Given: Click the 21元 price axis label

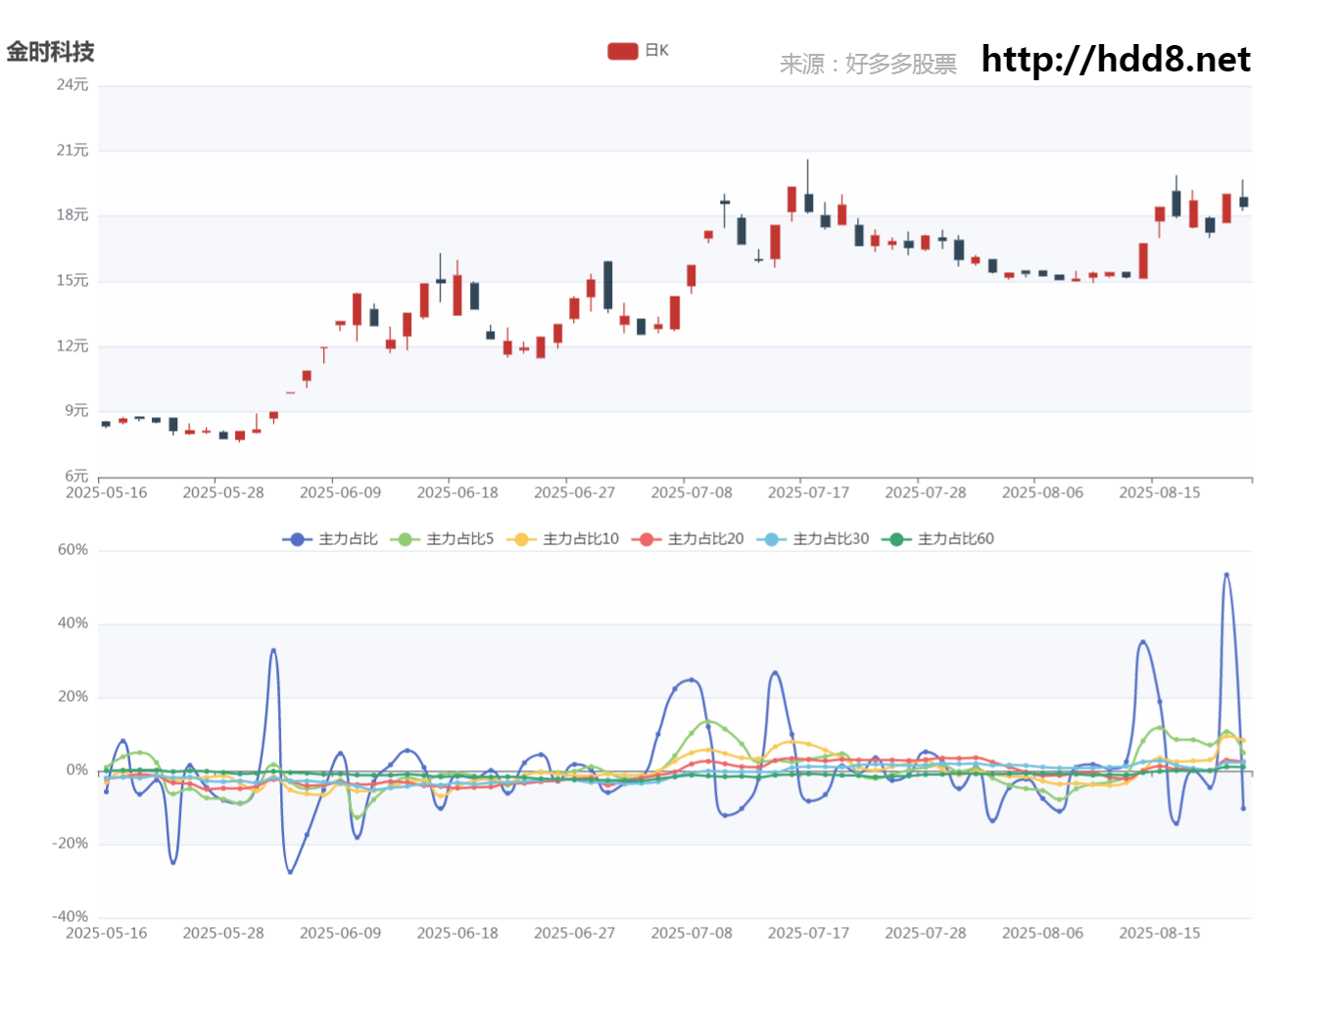Looking at the screenshot, I should pyautogui.click(x=72, y=151).
